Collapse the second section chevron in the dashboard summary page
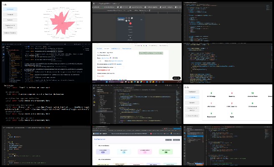274x167 pixels. pyautogui.click(x=96, y=159)
